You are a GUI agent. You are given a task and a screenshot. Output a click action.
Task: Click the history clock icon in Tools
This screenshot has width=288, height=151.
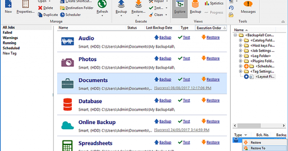(231, 8)
